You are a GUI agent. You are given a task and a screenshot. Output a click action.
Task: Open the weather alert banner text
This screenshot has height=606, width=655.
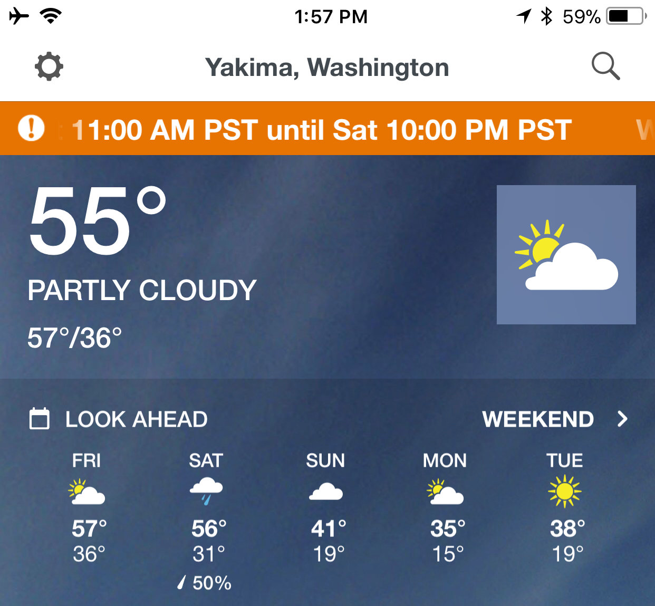(x=322, y=130)
